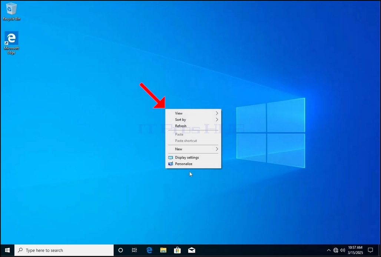This screenshot has width=381, height=257.
Task: Show hidden tray icons chevron
Action: pos(328,250)
